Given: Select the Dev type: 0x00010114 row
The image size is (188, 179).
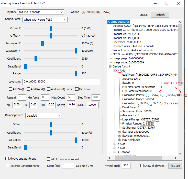Looking at the screenshot, I should [x=127, y=42].
